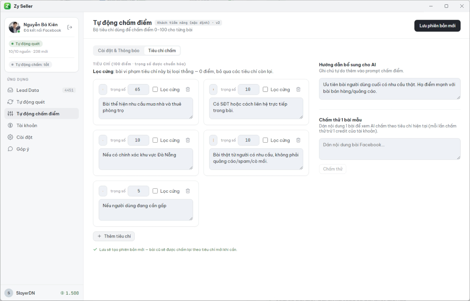The image size is (470, 301).
Task: Delete the 'khu vực Đà Nẵng' criterion
Action: pyautogui.click(x=188, y=140)
